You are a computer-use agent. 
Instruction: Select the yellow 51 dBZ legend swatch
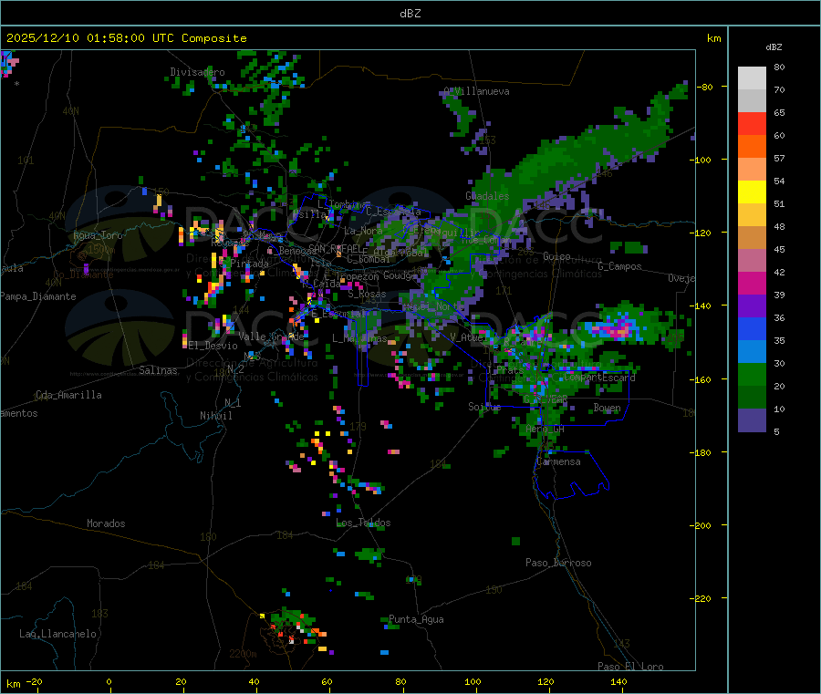[x=752, y=192]
